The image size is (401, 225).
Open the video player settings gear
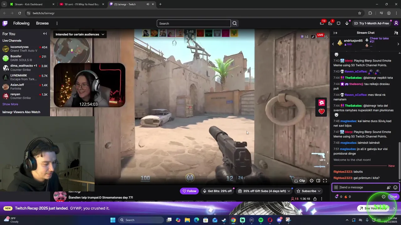[x=311, y=181]
